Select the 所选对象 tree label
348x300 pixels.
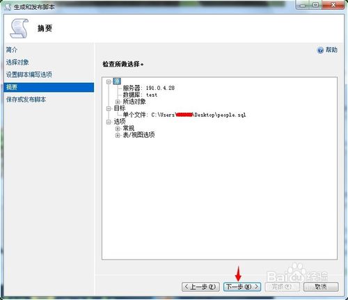134,102
